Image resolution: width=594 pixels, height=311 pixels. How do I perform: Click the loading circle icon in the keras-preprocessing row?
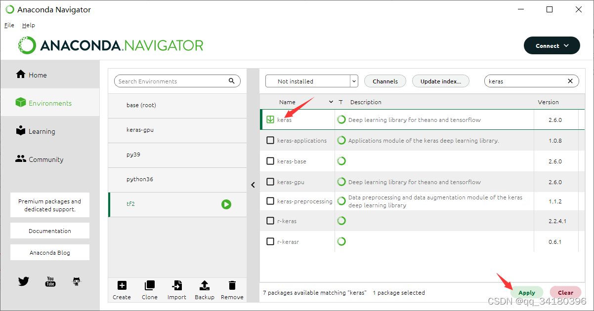(x=341, y=201)
